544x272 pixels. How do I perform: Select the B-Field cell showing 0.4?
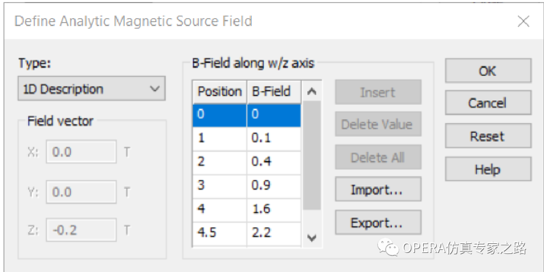(274, 162)
